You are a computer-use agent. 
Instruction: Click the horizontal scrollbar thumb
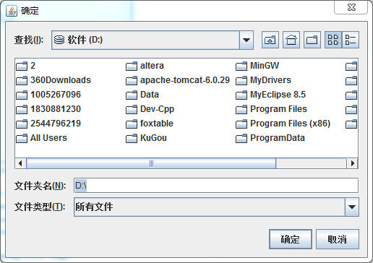pyautogui.click(x=151, y=163)
